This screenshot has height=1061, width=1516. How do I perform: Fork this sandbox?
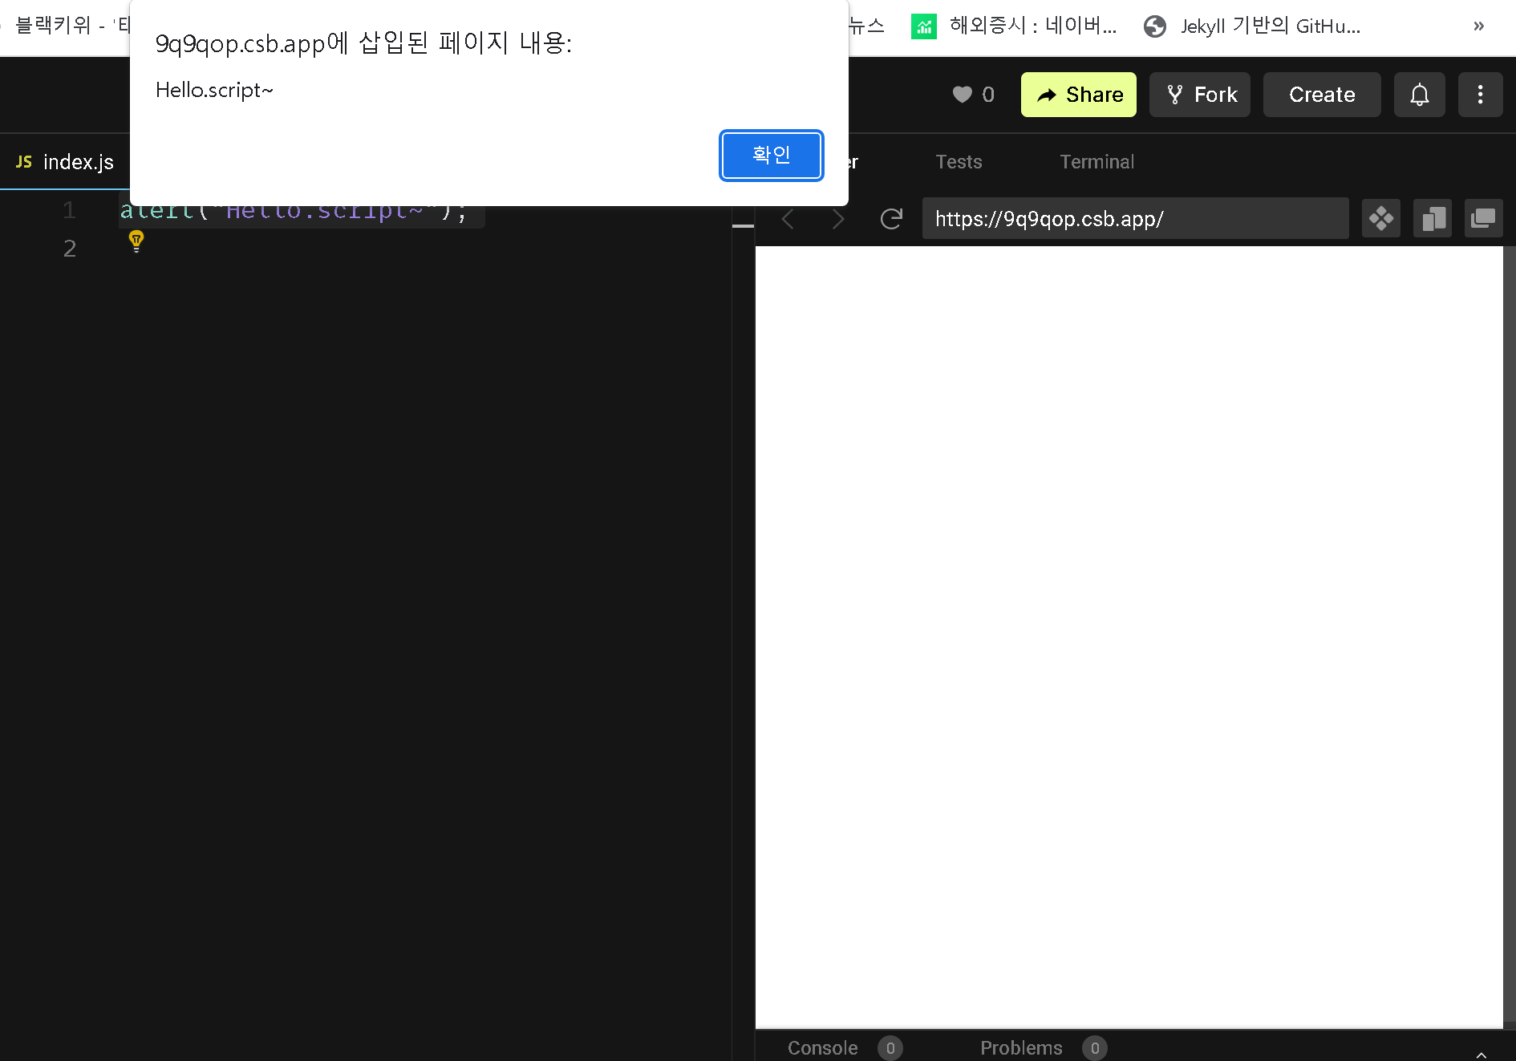click(1199, 95)
